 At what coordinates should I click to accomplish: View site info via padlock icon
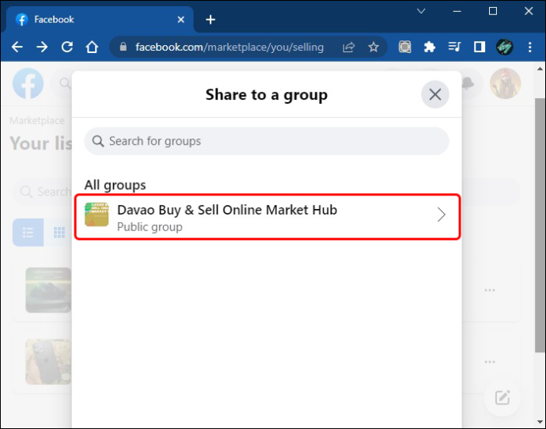click(x=123, y=47)
